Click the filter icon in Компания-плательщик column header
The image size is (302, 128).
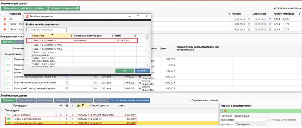point(112,36)
